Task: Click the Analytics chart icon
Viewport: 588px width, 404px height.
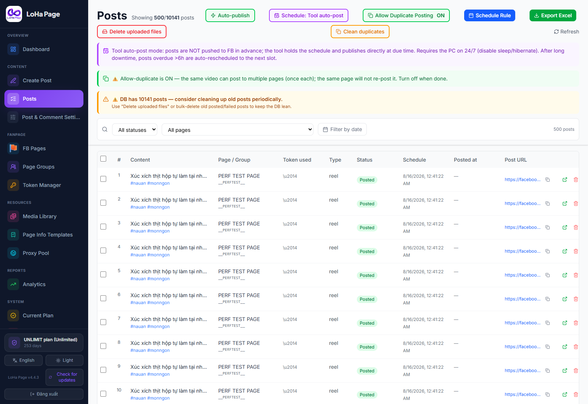Action: [13, 284]
